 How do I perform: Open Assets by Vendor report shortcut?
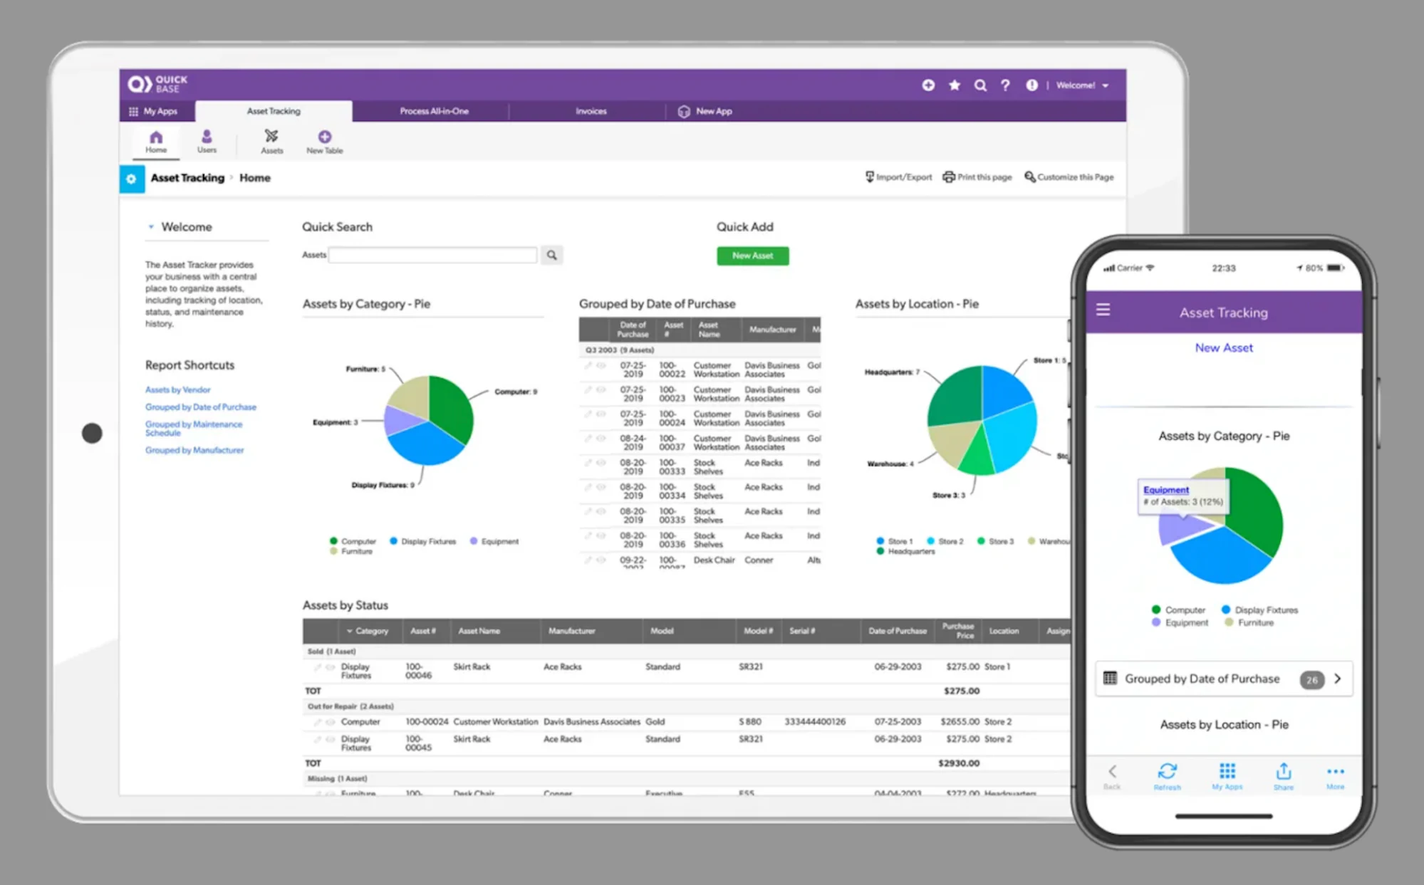[x=178, y=389]
